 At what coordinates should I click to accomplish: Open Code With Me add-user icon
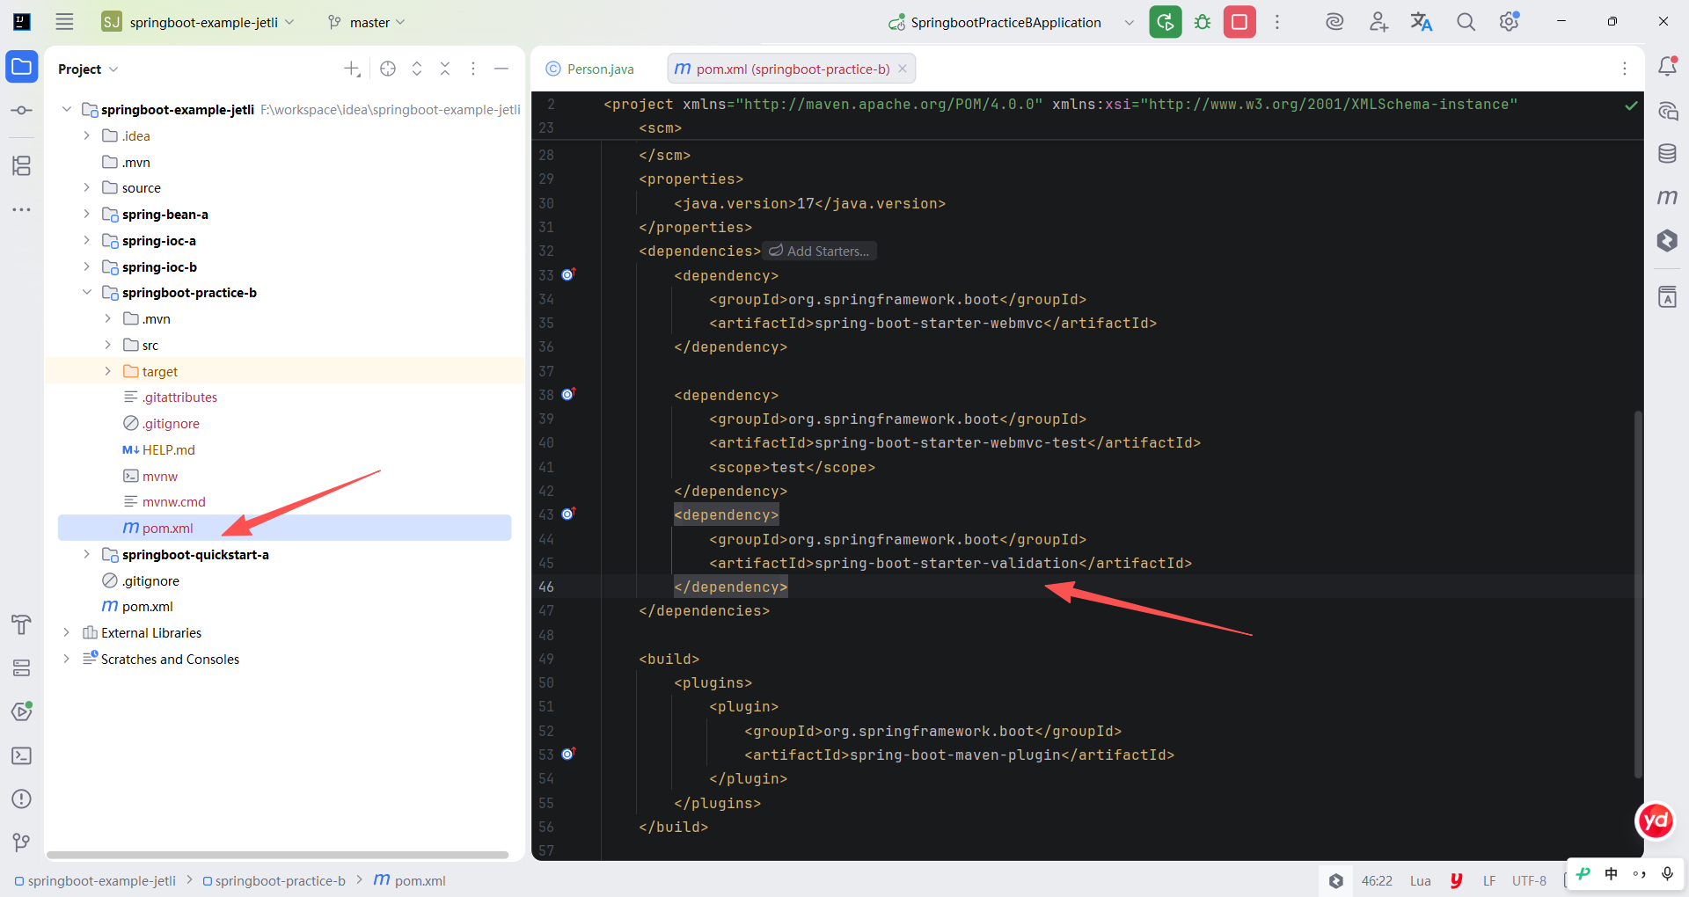pos(1378,22)
